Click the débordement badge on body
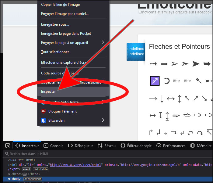This screenshot has width=213, height=183. pyautogui.click(x=33, y=179)
